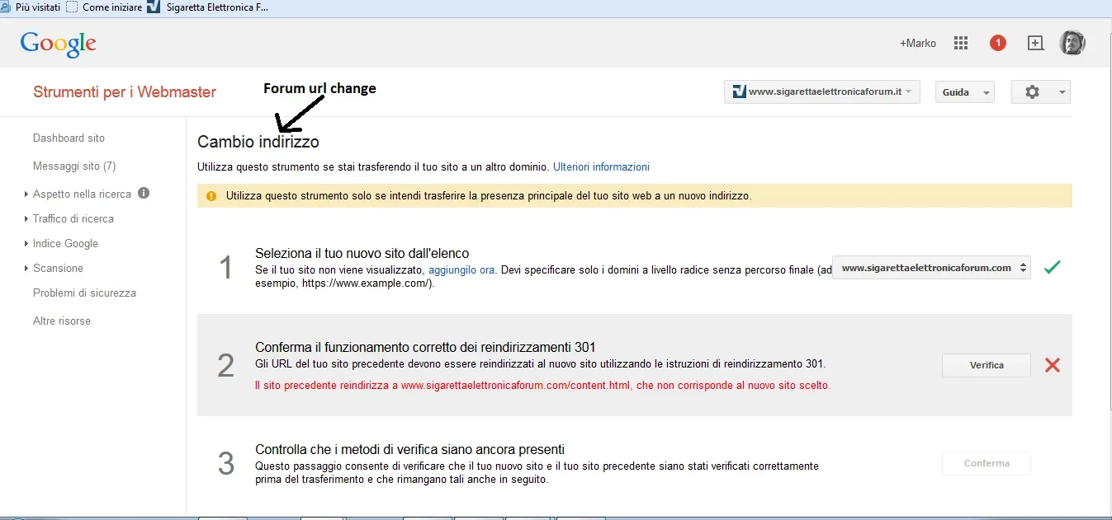
Task: Expand Indice Google section
Action: (65, 244)
